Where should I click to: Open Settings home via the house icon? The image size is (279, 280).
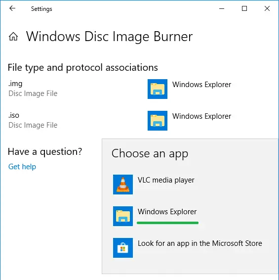pos(13,37)
